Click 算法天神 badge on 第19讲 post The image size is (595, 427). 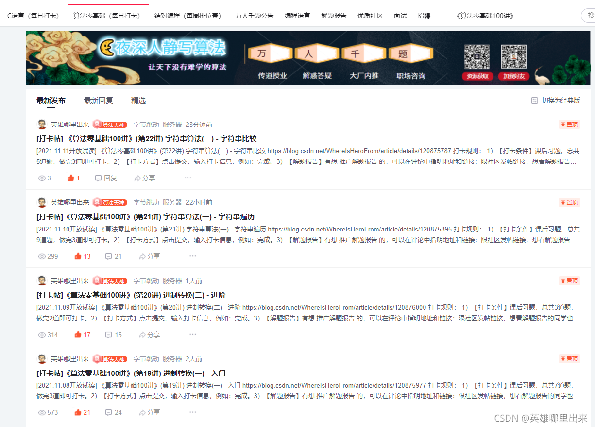pos(110,359)
